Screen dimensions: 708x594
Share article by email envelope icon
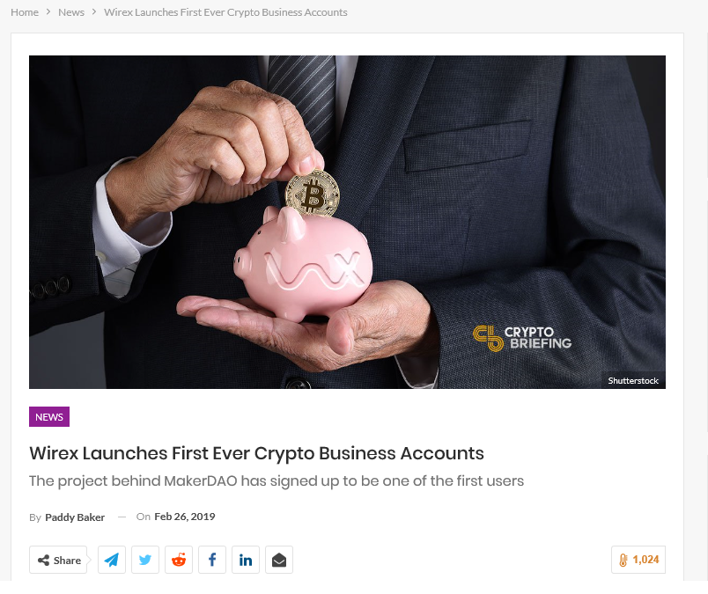278,560
